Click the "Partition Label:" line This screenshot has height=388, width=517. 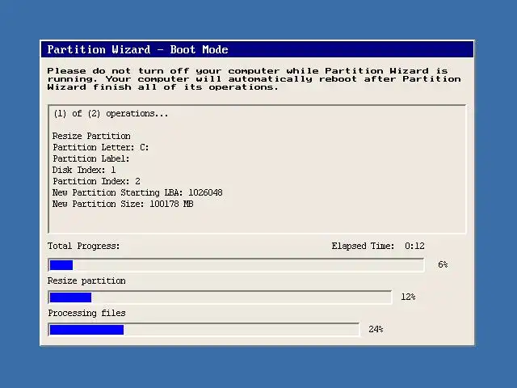point(91,158)
